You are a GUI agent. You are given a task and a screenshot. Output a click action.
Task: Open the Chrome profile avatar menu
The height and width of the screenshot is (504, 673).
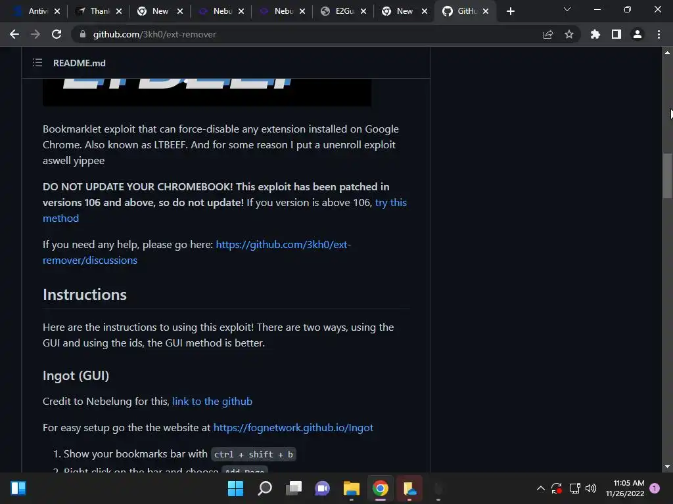tap(638, 34)
